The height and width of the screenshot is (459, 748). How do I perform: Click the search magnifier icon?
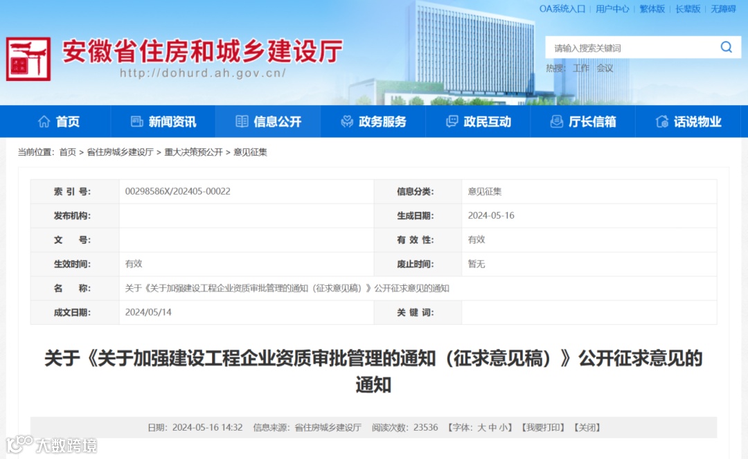pos(726,46)
